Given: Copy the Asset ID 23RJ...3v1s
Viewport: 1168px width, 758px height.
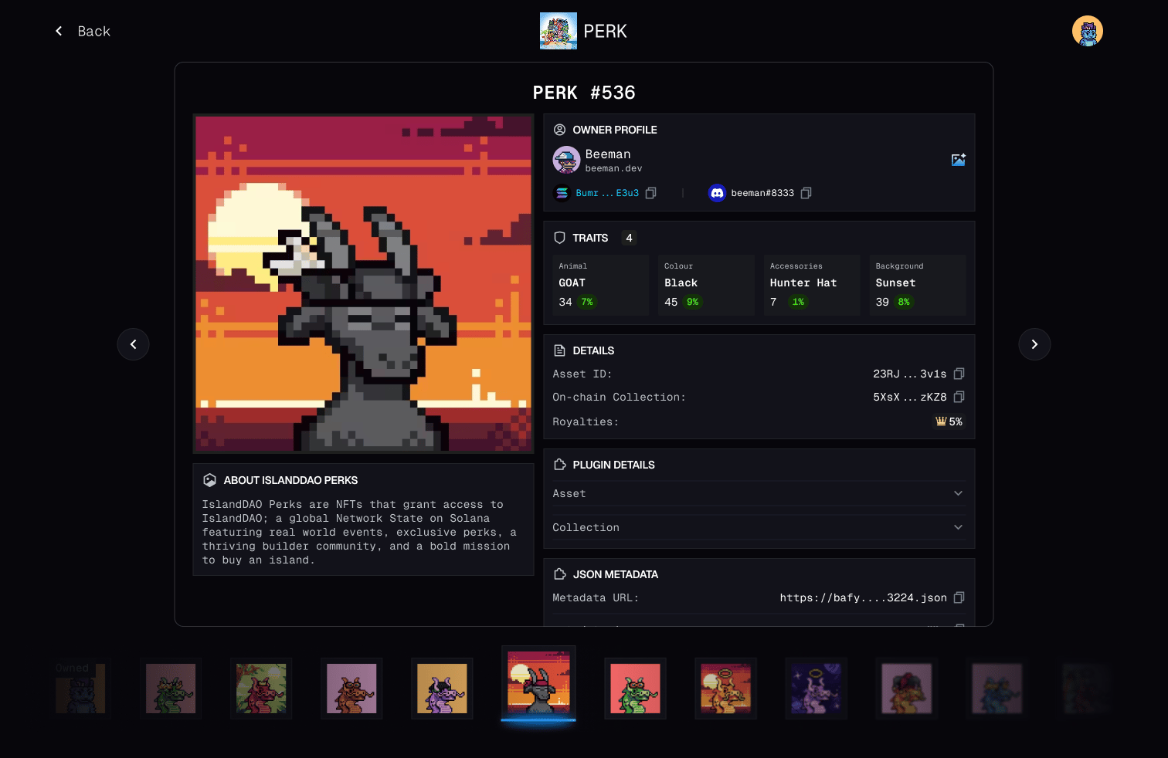Looking at the screenshot, I should 959,374.
